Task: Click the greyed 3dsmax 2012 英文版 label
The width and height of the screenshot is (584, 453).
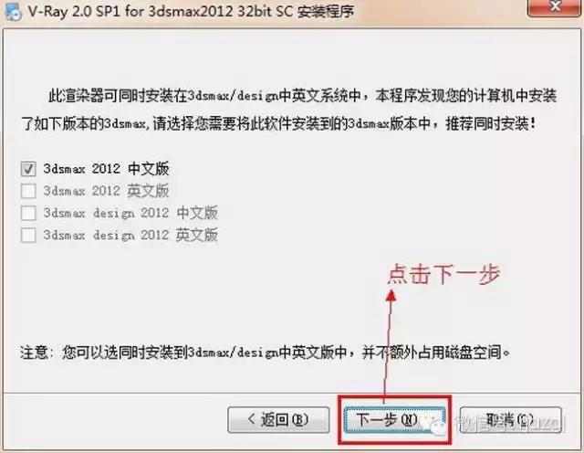Action: coord(106,191)
